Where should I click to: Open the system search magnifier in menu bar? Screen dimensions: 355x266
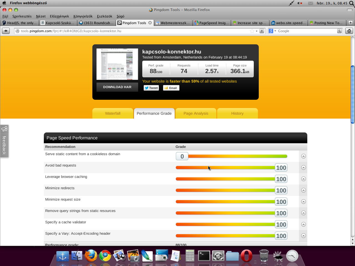[x=351, y=3]
